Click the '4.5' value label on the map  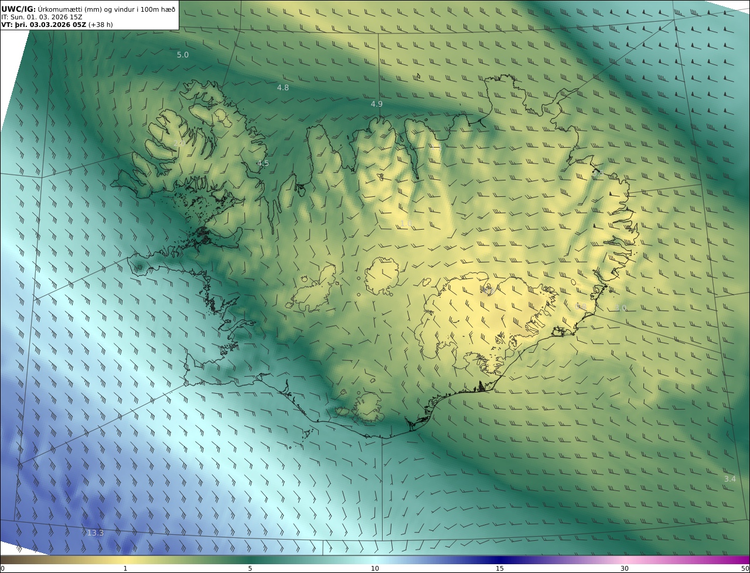(x=263, y=163)
